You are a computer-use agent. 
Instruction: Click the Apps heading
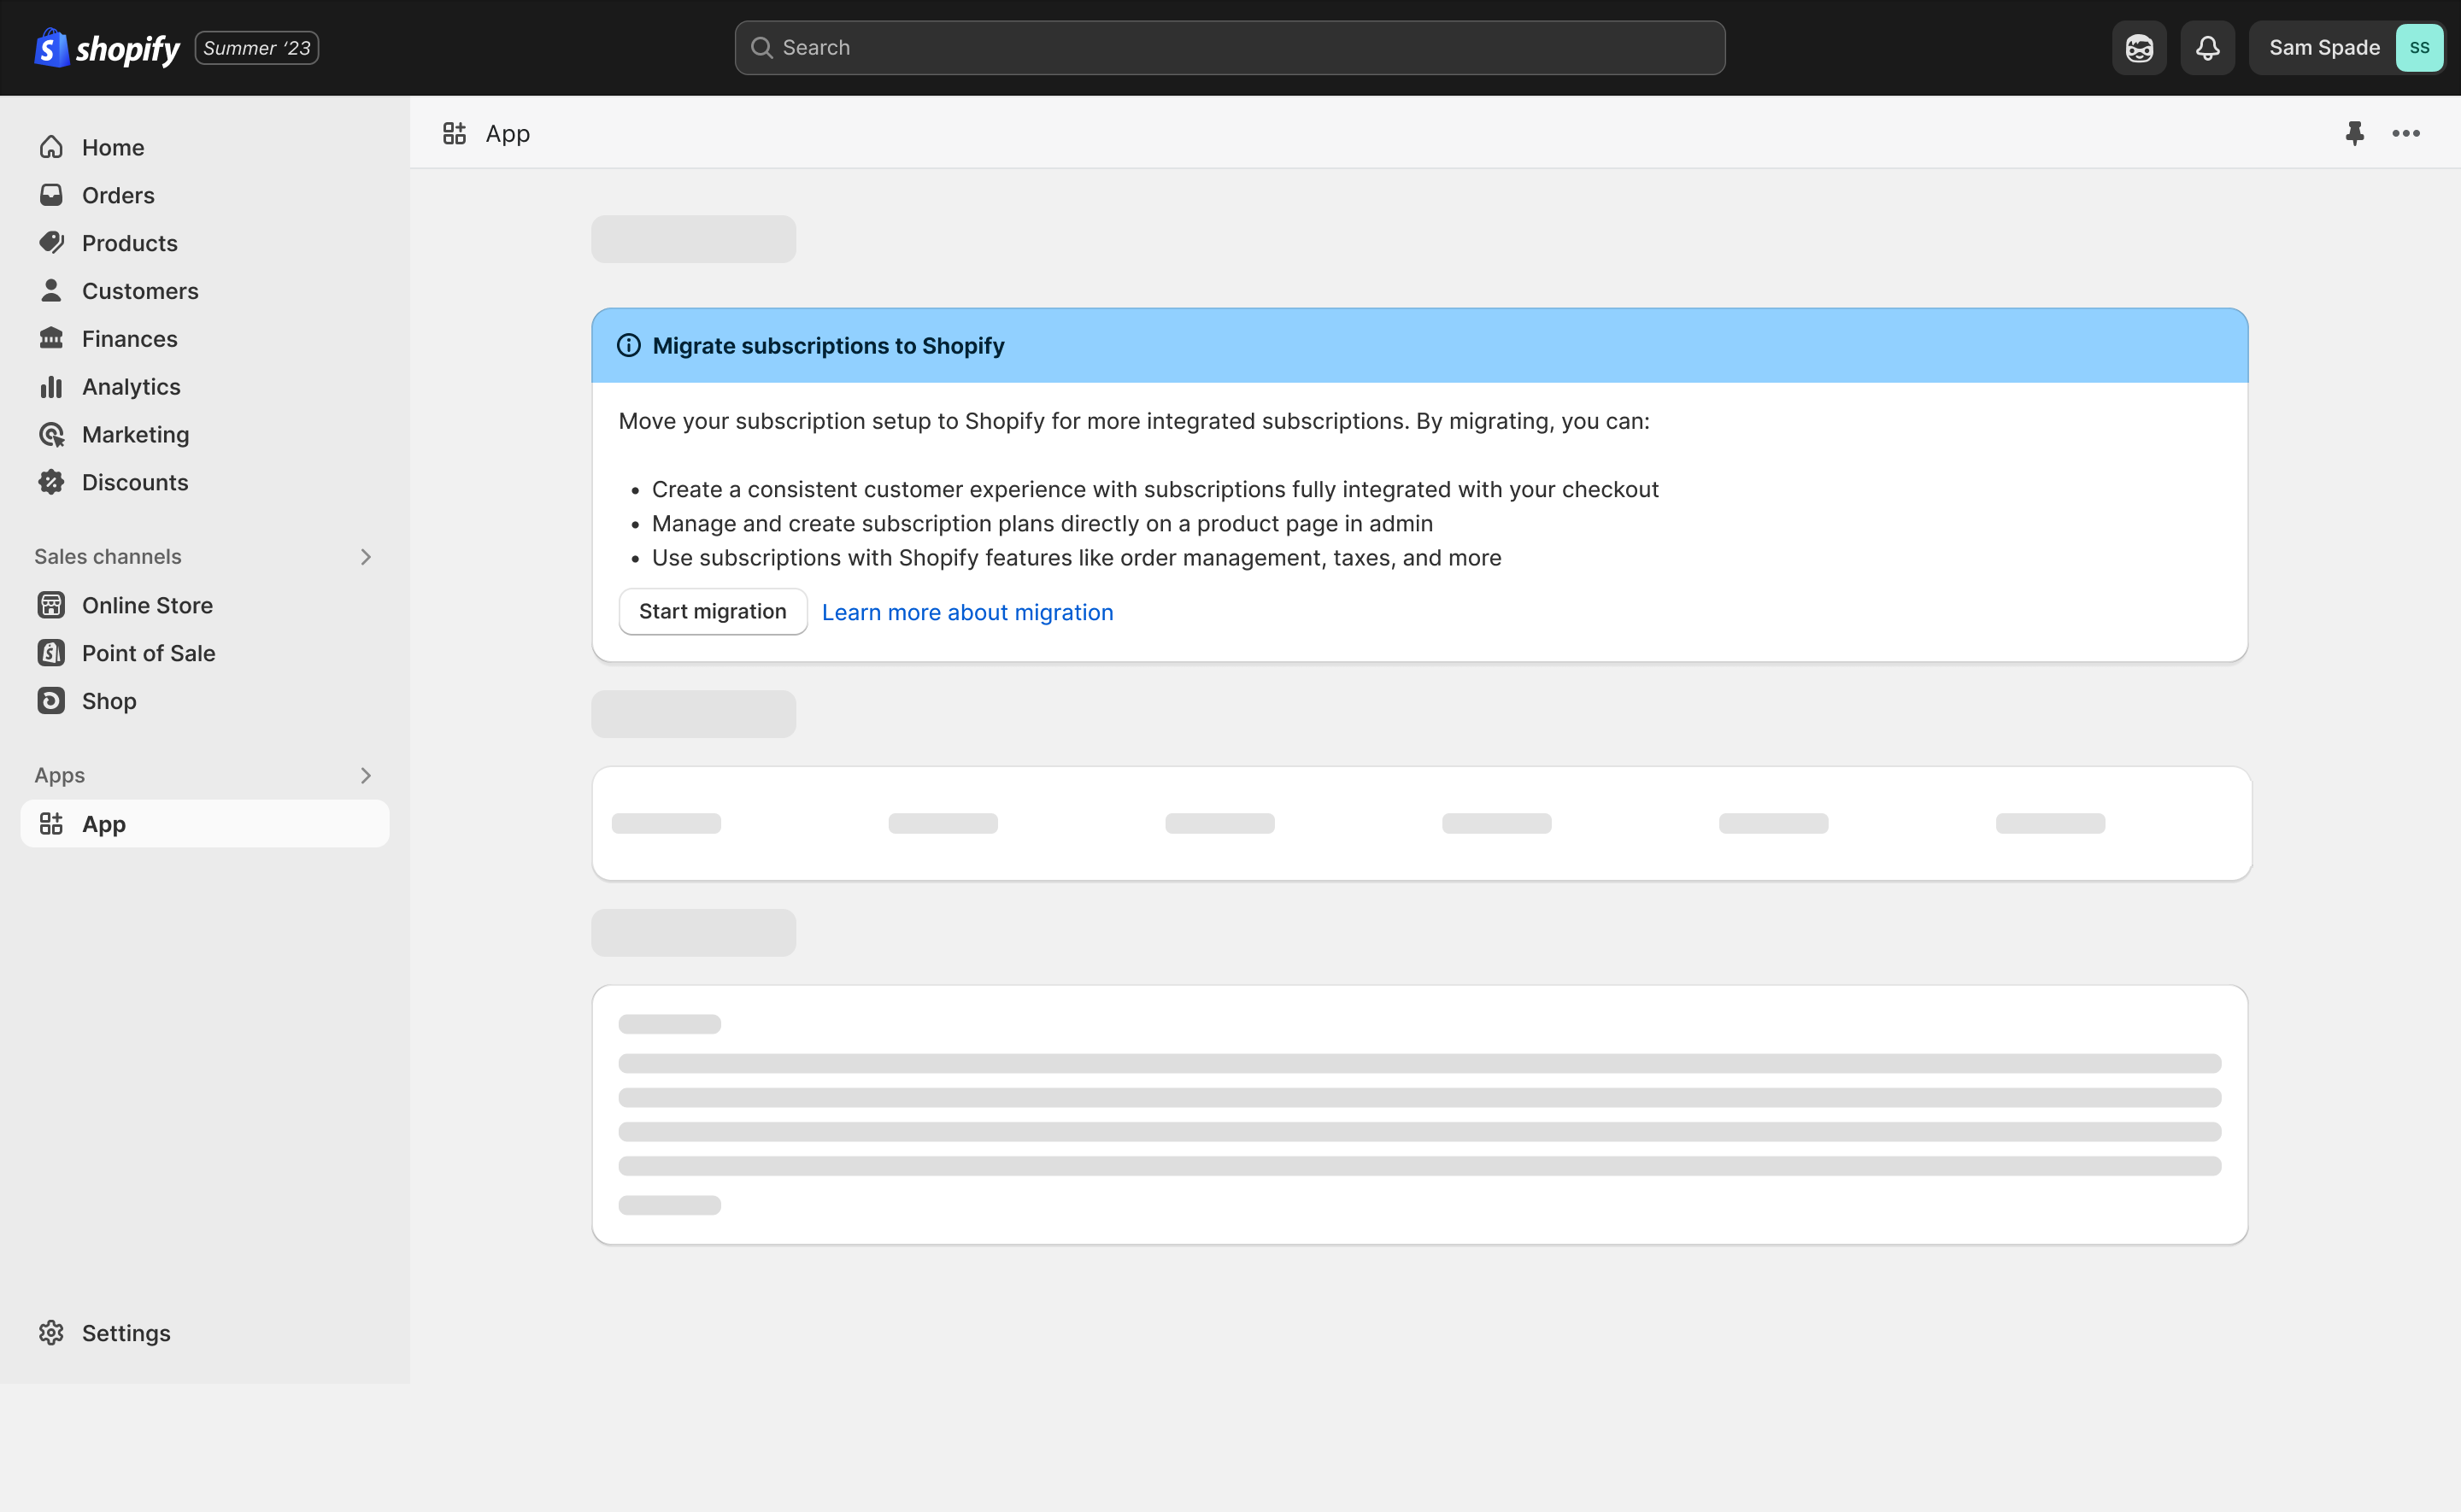coord(59,776)
